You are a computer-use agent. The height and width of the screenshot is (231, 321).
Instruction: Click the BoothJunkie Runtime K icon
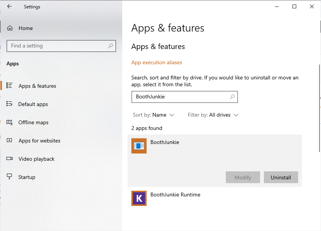[139, 198]
